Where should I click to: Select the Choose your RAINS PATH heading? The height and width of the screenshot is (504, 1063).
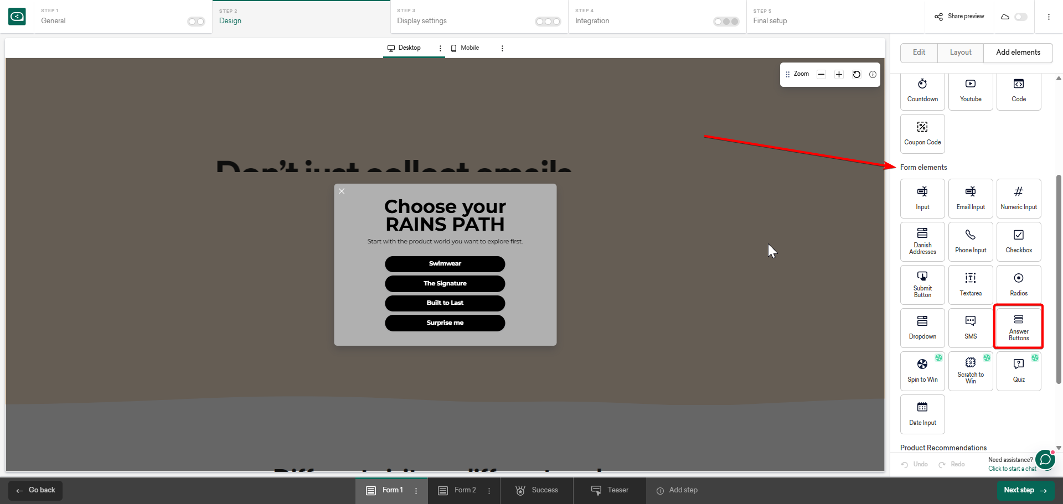click(445, 216)
